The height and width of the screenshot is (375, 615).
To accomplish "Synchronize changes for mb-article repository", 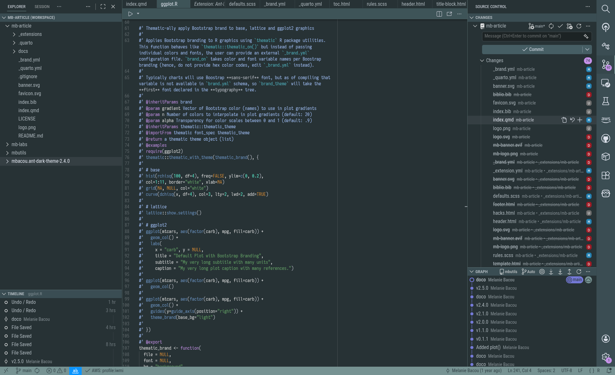I will point(551,26).
